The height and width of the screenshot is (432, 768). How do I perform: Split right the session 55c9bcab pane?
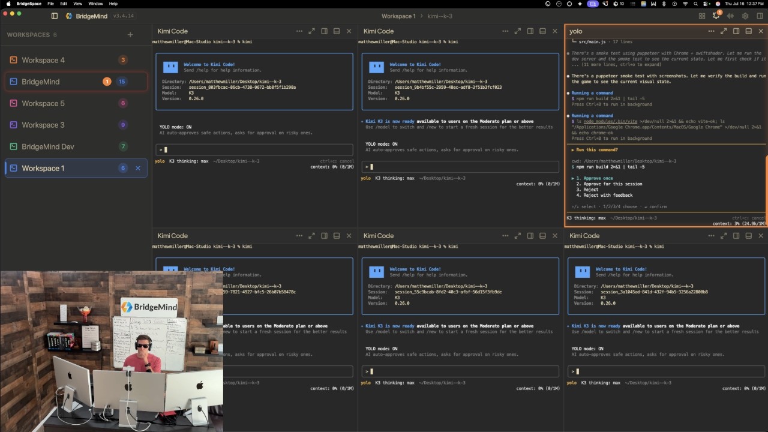point(530,236)
